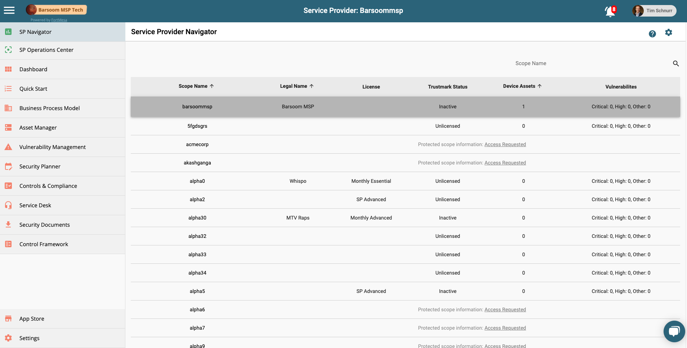
Task: Open SP Operations Center in sidebar
Action: [x=46, y=50]
